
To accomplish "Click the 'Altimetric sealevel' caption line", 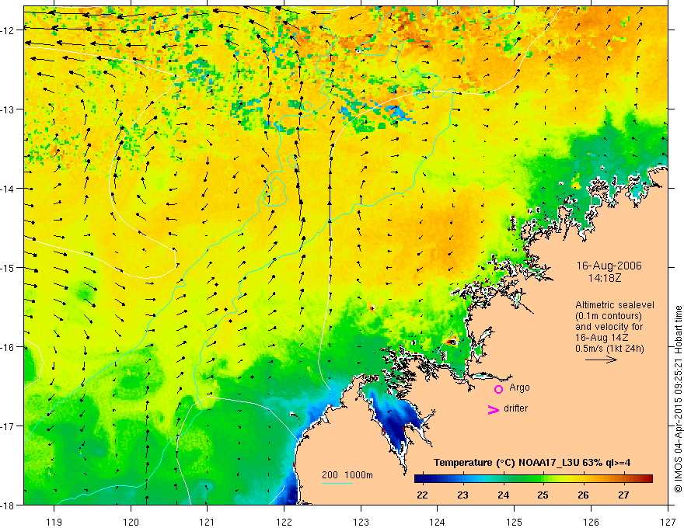I will (615, 305).
